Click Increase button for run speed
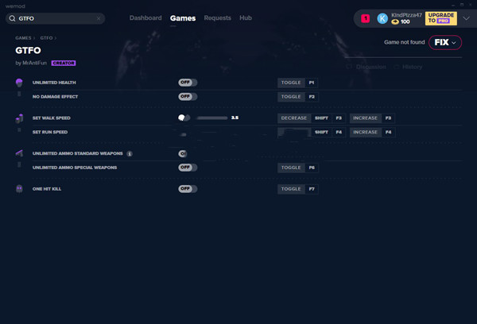The width and height of the screenshot is (477, 324). [365, 132]
